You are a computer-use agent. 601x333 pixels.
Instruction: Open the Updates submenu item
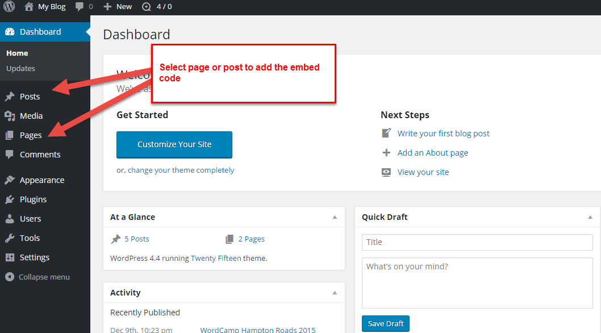click(21, 69)
